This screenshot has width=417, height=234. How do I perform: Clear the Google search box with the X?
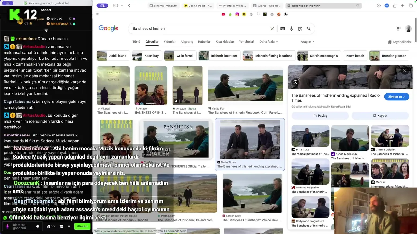272,29
